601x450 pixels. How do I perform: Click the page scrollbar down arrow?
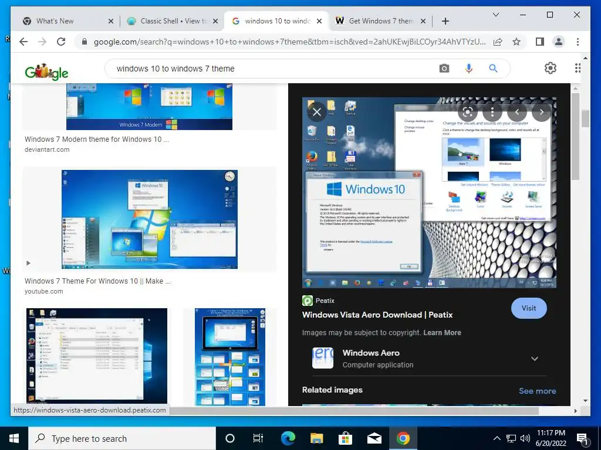tap(585, 401)
